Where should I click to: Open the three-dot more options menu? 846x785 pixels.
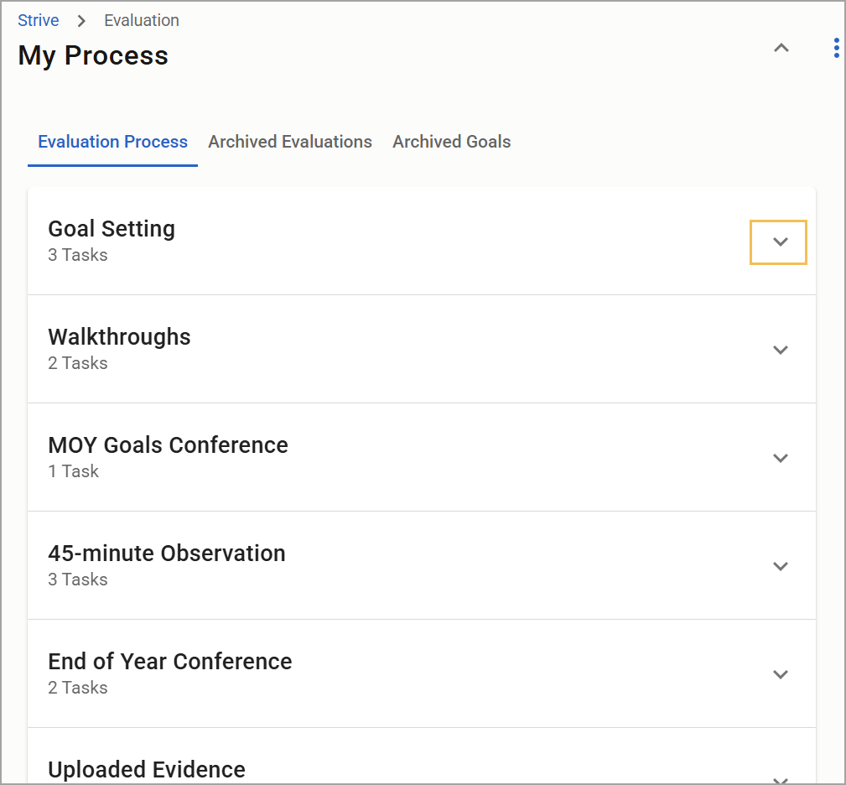click(x=836, y=49)
